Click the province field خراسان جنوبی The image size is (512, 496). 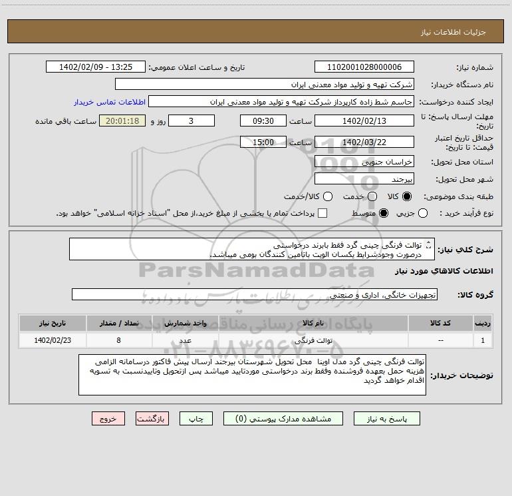364,162
